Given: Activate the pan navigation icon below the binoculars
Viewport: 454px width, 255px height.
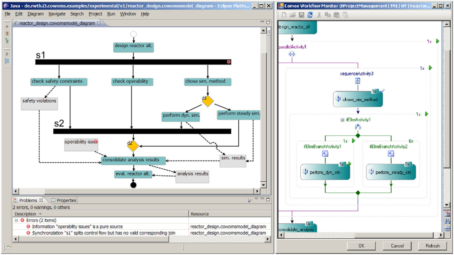Looking at the screenshot, I should click(x=447, y=228).
